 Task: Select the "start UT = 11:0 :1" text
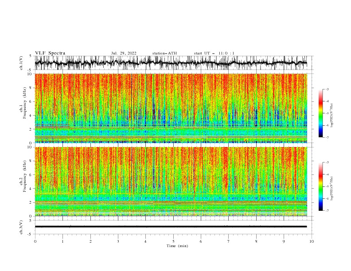click(214, 53)
